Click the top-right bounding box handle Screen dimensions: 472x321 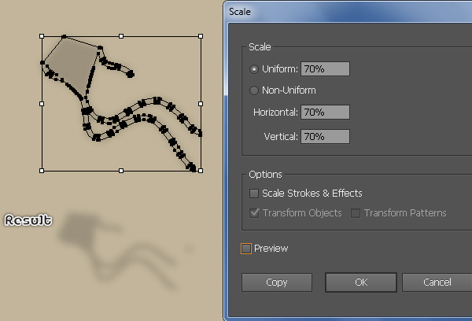[201, 36]
